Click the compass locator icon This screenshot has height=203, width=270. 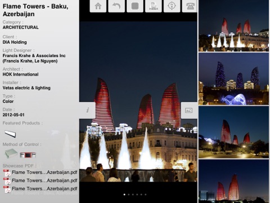172,6
